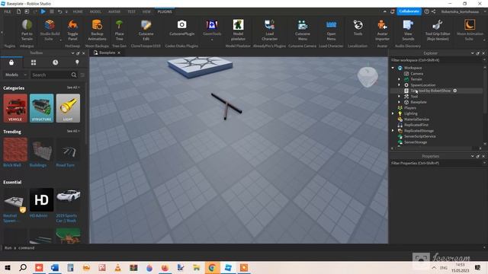This screenshot has width=488, height=274.
Task: Open the Creations tab in Toolbox
Action: pos(77,62)
